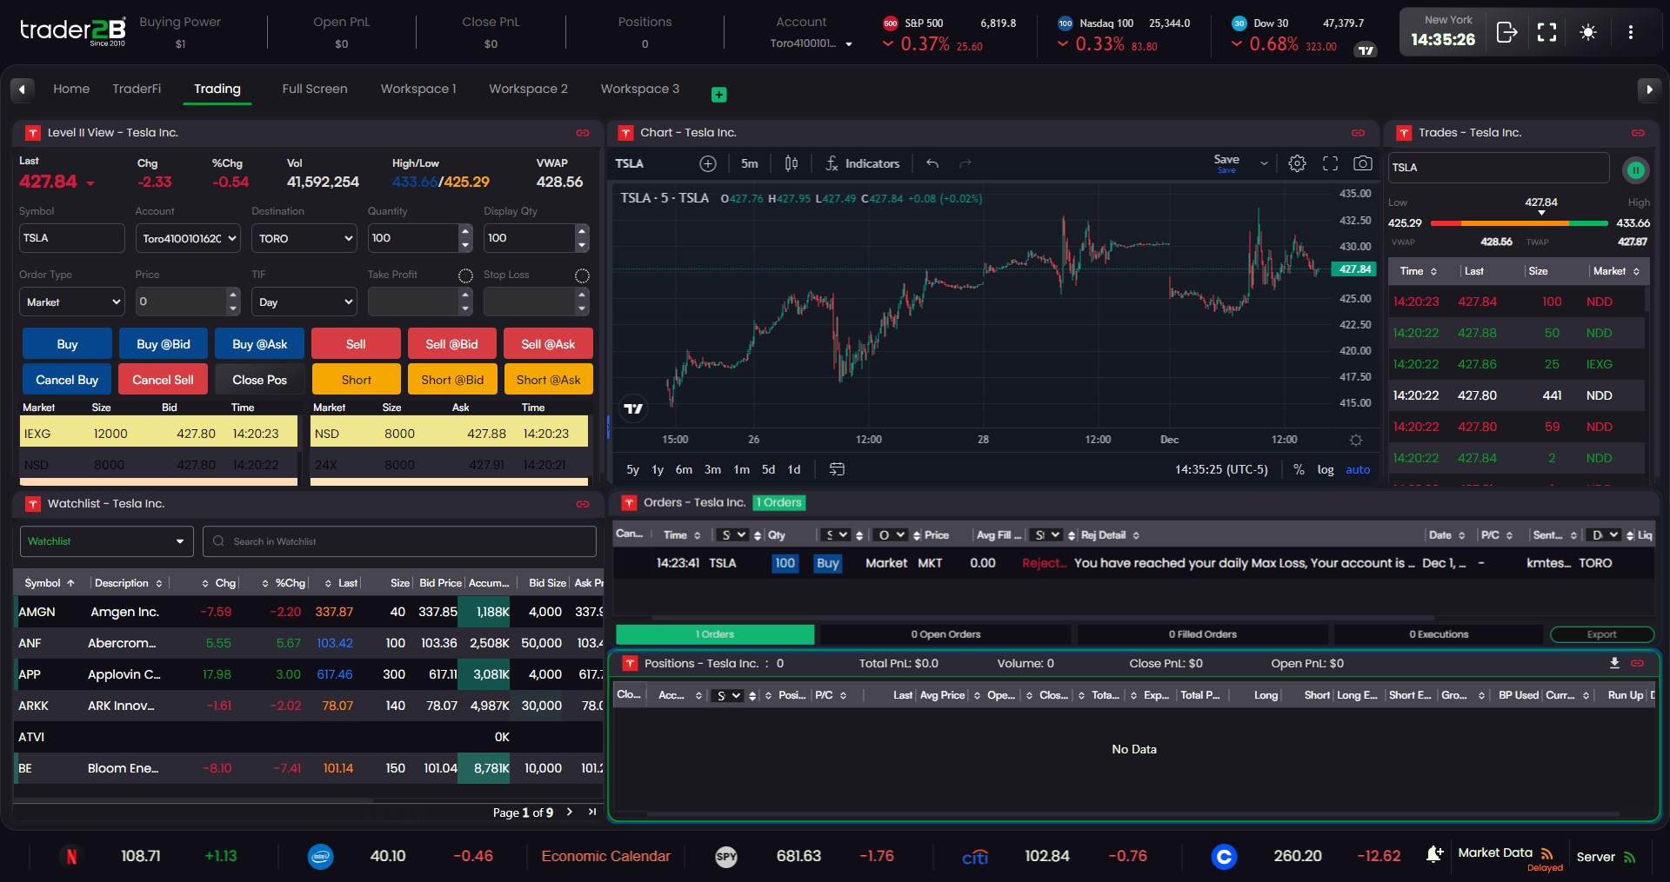This screenshot has height=882, width=1670.
Task: Click the Short @Bid button
Action: click(452, 380)
